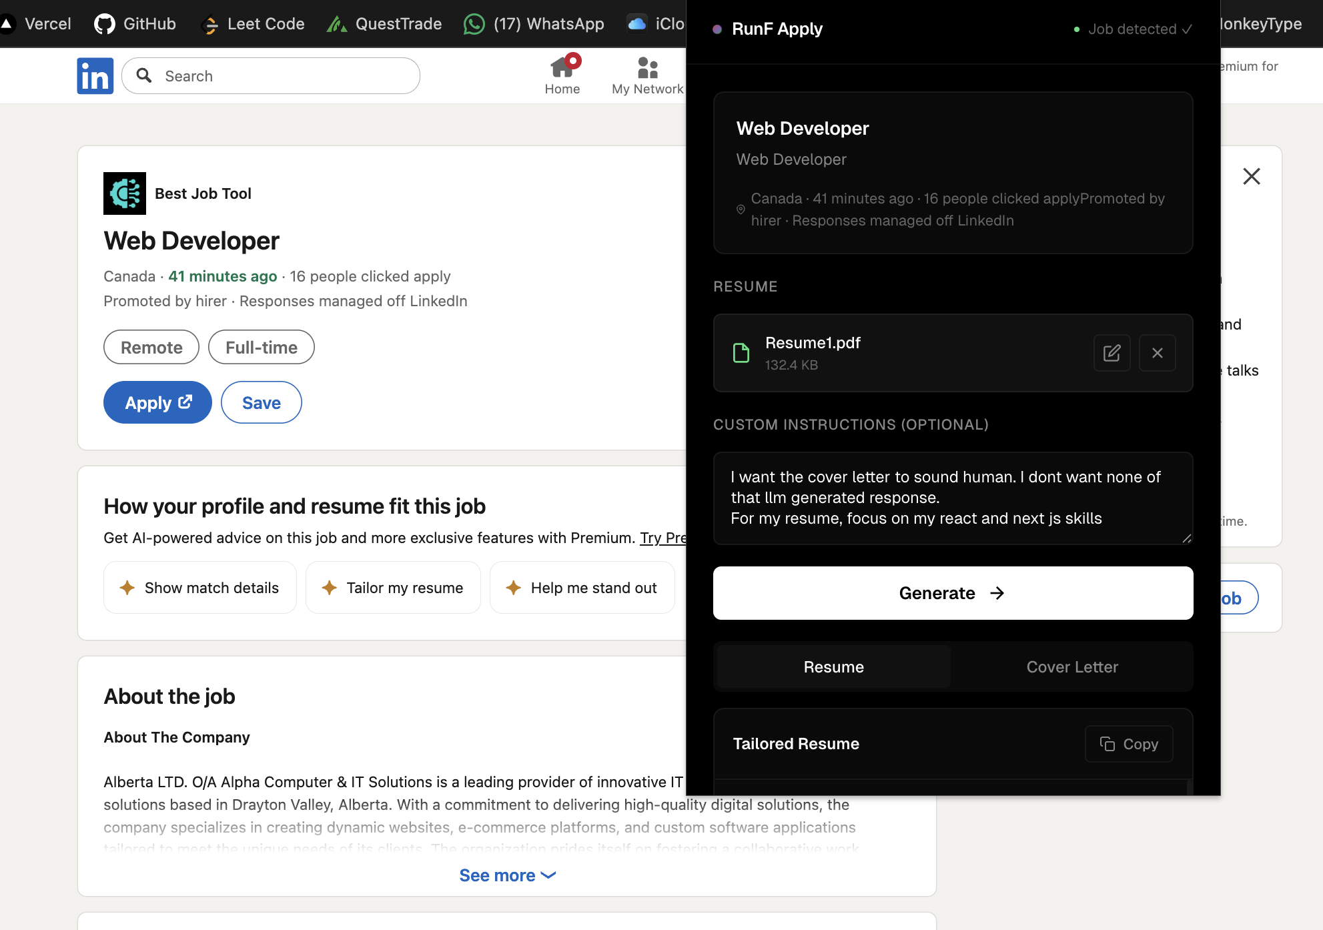Save the Web Developer job
1323x930 pixels.
(x=261, y=402)
